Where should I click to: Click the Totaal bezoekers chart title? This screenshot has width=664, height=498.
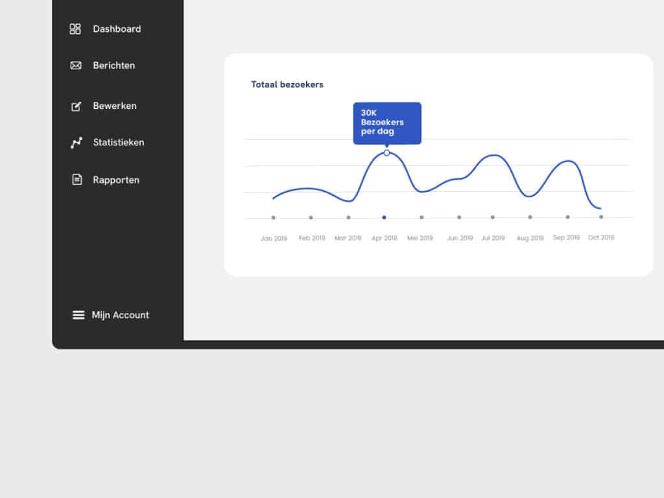pyautogui.click(x=287, y=84)
